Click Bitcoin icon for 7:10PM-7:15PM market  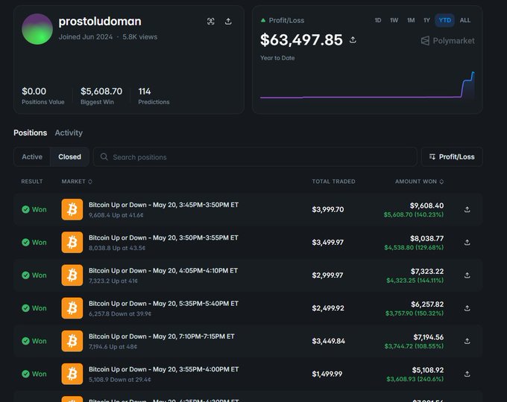click(72, 341)
